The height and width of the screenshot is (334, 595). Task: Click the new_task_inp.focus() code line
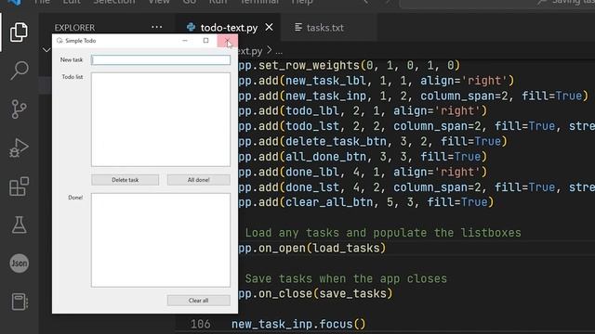298,324
